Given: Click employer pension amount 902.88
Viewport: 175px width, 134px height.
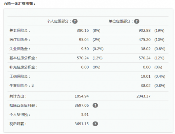Looking at the screenshot, I should [x=145, y=30].
